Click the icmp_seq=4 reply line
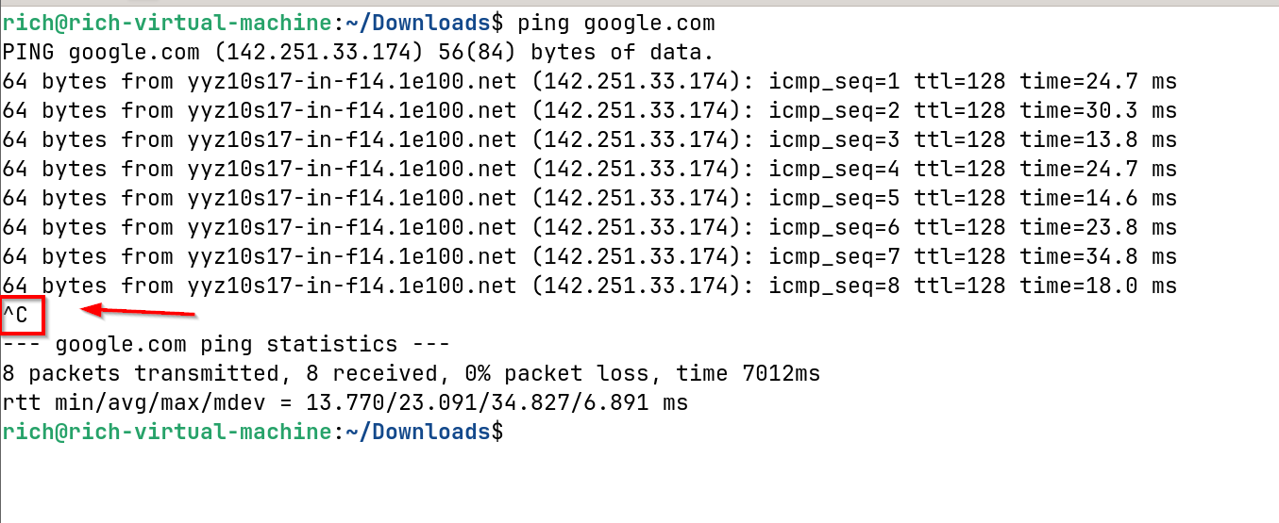This screenshot has width=1279, height=523. [x=590, y=169]
